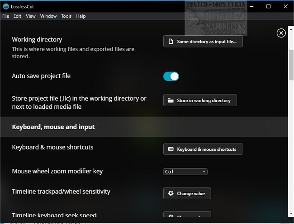Screen dimensions: 294x224
Task: Click the vertical scrollbar thumb
Action: (x=291, y=65)
